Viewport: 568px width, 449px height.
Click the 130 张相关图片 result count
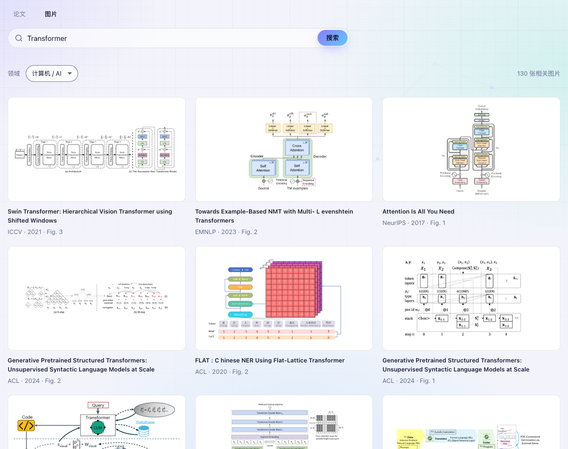point(538,73)
